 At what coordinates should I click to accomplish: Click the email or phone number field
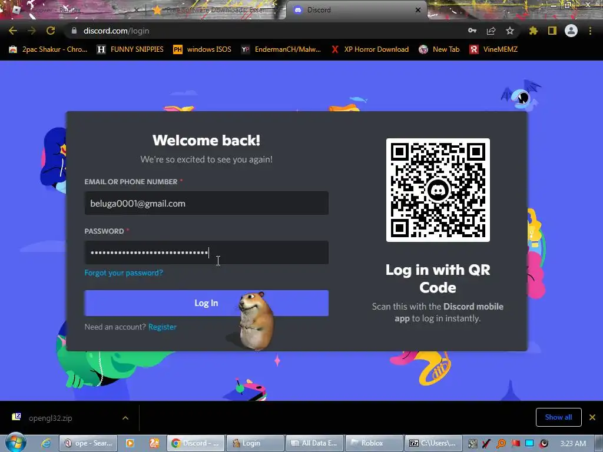(207, 203)
